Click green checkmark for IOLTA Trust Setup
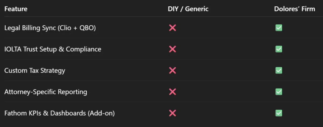The height and width of the screenshot is (127, 323). tap(279, 49)
